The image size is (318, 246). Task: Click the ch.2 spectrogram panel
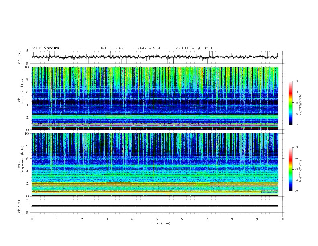pyautogui.click(x=155, y=165)
